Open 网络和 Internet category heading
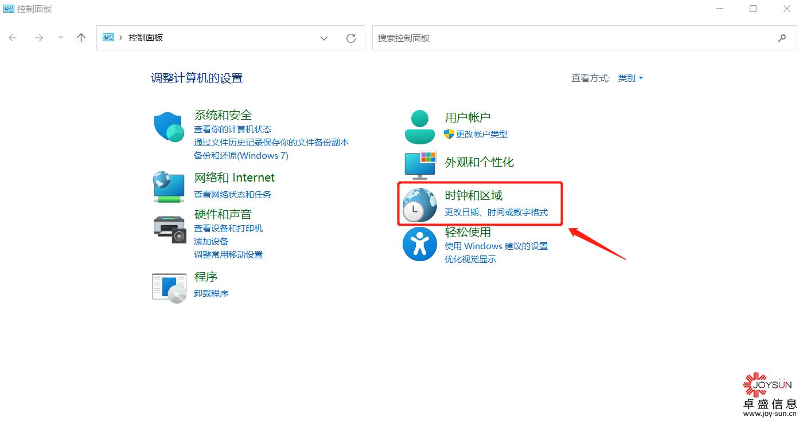803x421 pixels. 235,178
